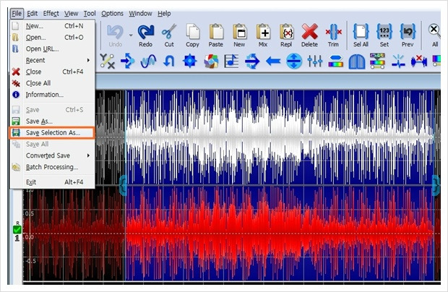This screenshot has height=292, width=448.
Task: Click the circular up-down arrows normalize icon
Action: click(x=294, y=61)
